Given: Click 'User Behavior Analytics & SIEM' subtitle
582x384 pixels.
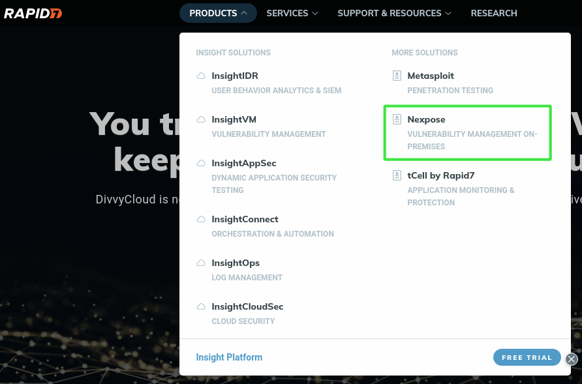Looking at the screenshot, I should (x=277, y=91).
